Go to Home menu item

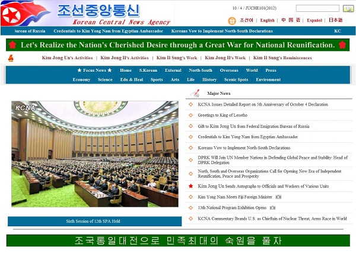pyautogui.click(x=126, y=71)
